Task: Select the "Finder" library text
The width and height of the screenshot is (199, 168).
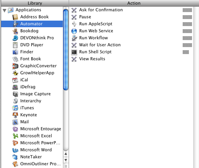Action: 27,52
